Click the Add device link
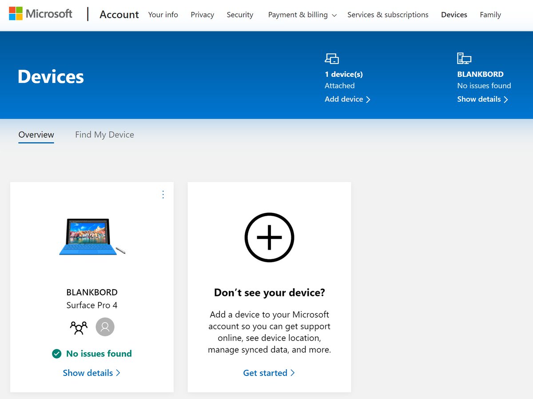The height and width of the screenshot is (399, 533). coord(347,99)
